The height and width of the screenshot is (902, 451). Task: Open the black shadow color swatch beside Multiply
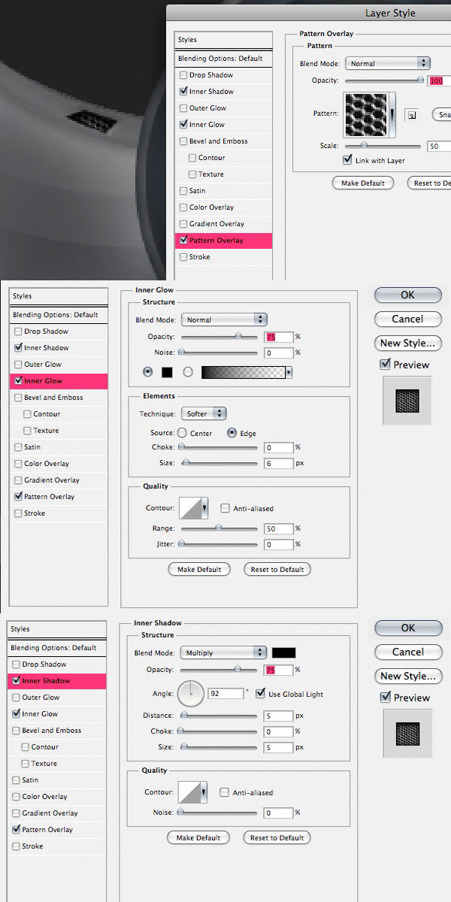(284, 652)
